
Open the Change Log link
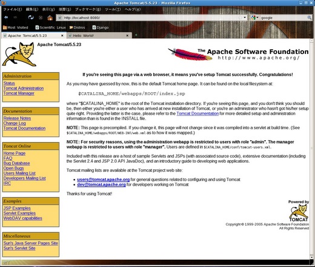15,123
